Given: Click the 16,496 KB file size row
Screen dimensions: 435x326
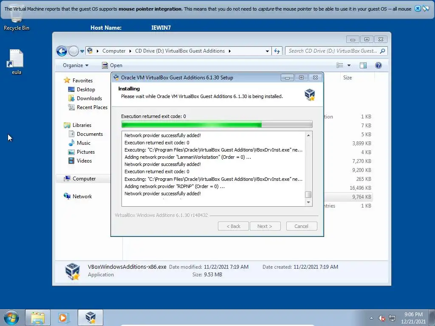Looking at the screenshot, I should [360, 188].
